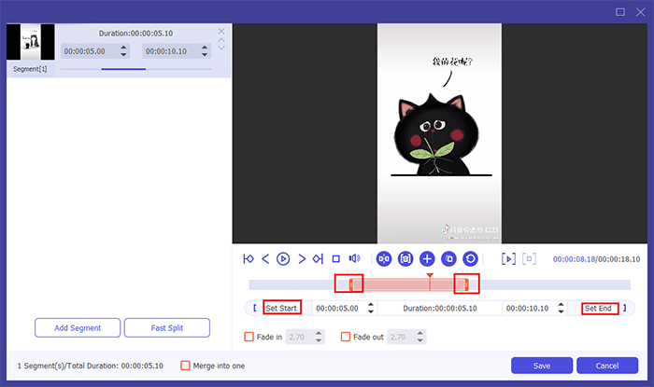Image resolution: width=654 pixels, height=387 pixels.
Task: Click the 00:00:08.18/00:00:18.10 time readout
Action: 596,259
